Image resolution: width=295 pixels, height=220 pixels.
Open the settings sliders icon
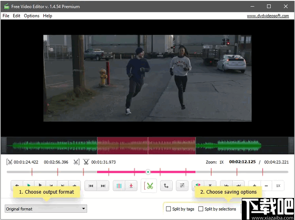point(182,186)
